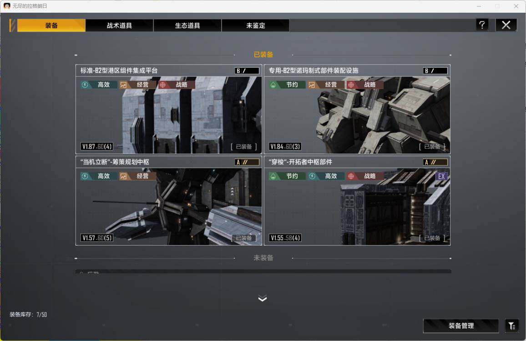Expand the list with the down chevron
526x341 pixels.
pos(263,298)
